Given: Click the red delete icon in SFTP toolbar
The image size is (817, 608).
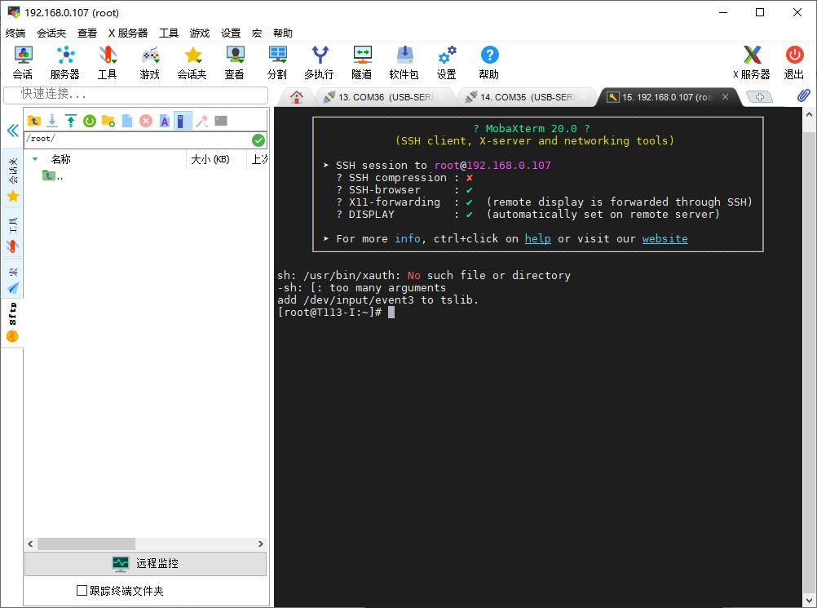Looking at the screenshot, I should 146,121.
